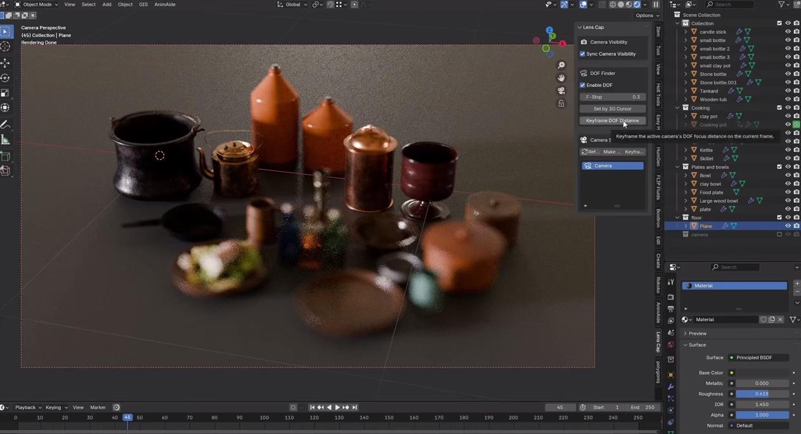
Task: Choose the Scale tool
Action: pyautogui.click(x=6, y=93)
